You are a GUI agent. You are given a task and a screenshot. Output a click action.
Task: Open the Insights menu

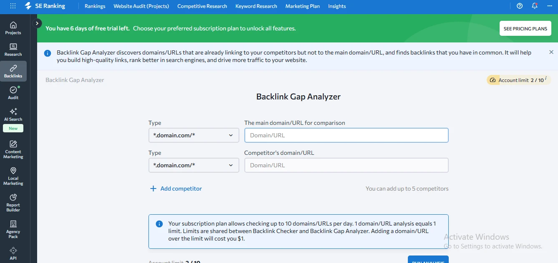pyautogui.click(x=337, y=6)
